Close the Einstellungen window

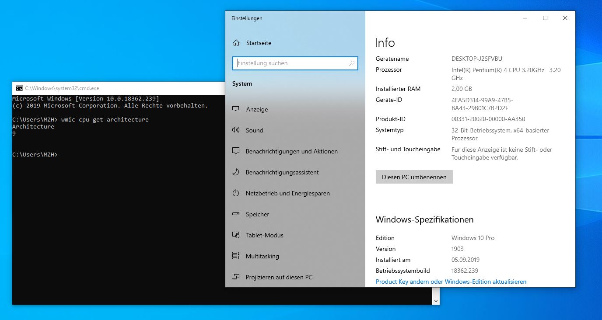coord(565,18)
